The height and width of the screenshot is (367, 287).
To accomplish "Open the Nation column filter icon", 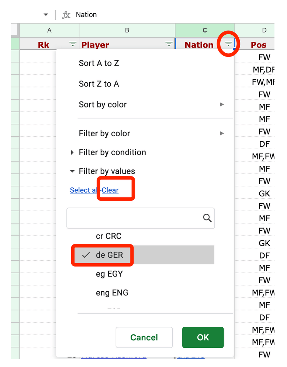I will coord(228,44).
